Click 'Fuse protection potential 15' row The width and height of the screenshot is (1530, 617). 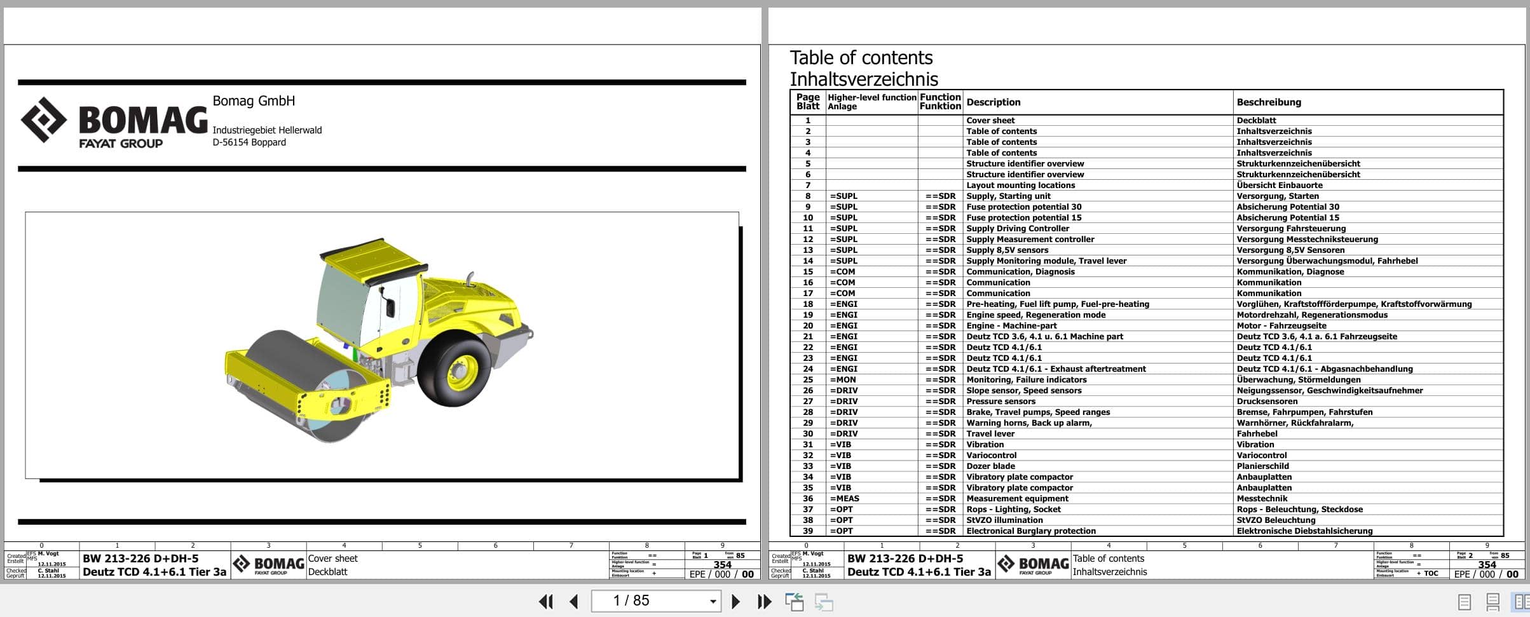pyautogui.click(x=1023, y=217)
